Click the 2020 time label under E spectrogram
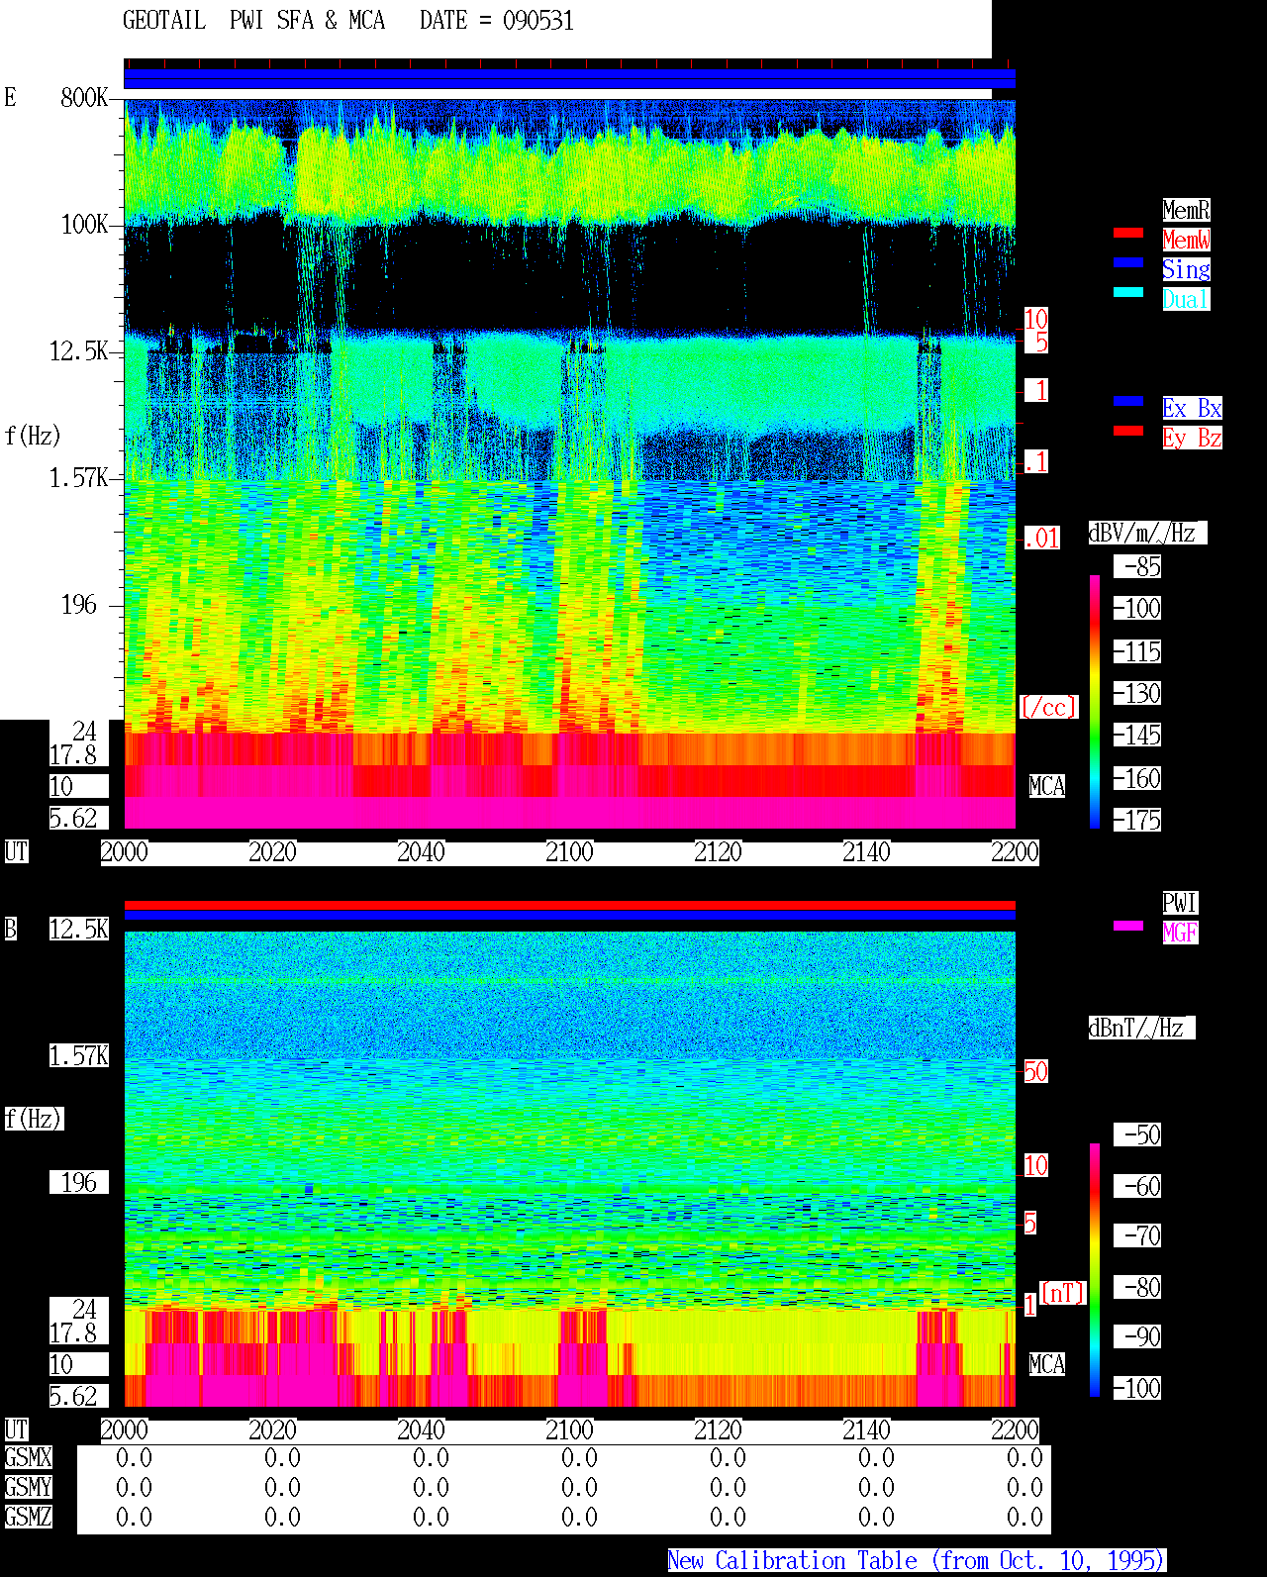This screenshot has height=1577, width=1267. pos(272,852)
